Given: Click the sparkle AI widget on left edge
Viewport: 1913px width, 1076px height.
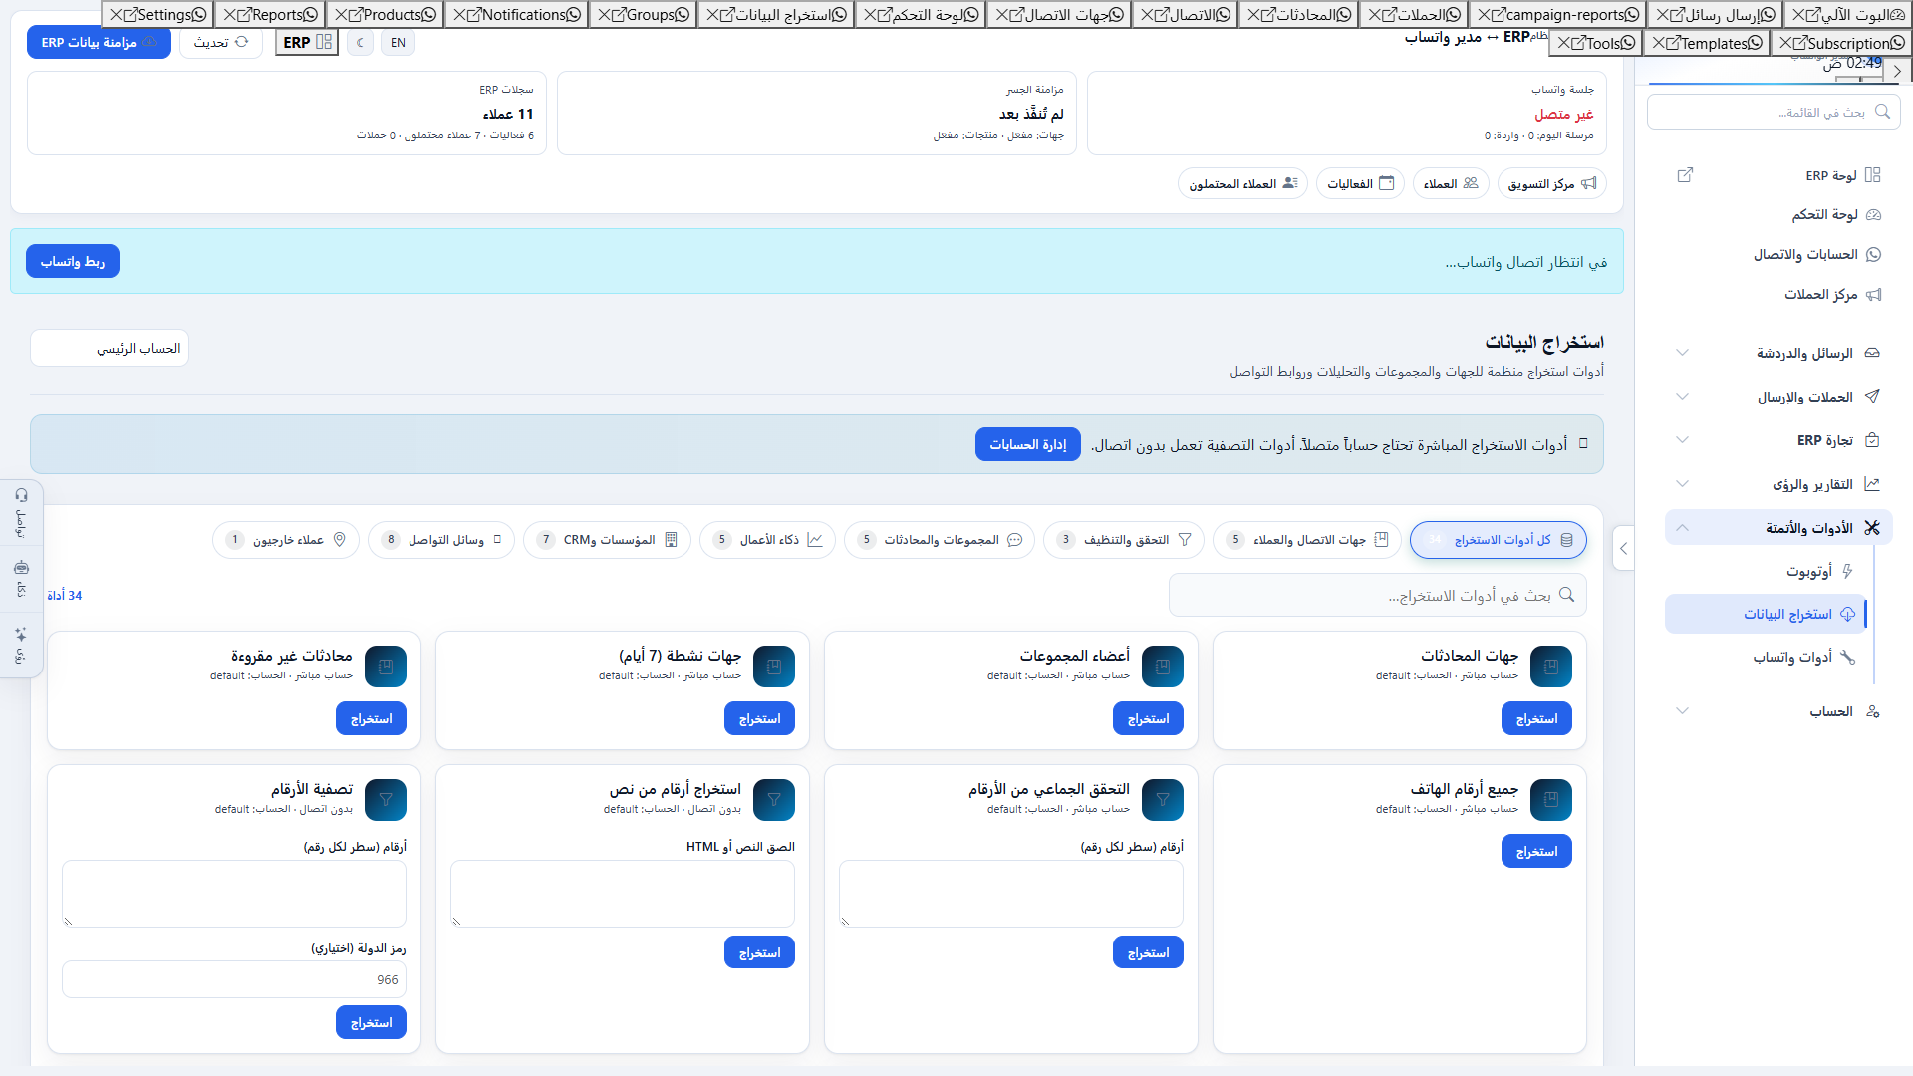Looking at the screenshot, I should point(22,645).
